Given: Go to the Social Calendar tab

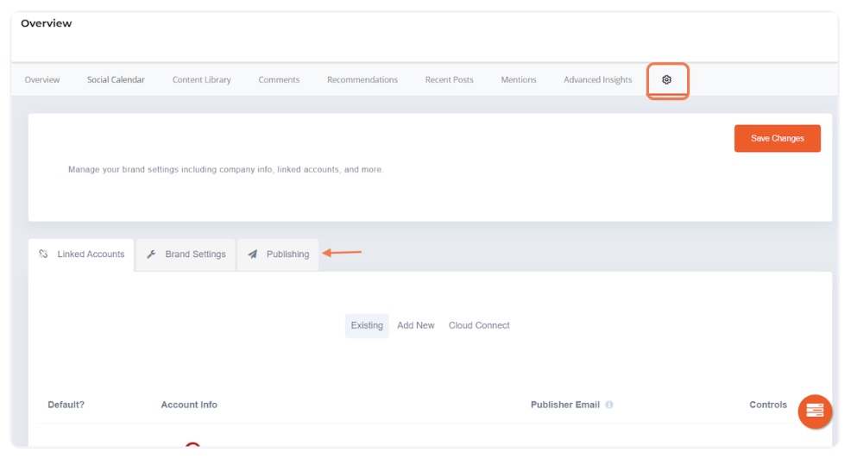Looking at the screenshot, I should (116, 80).
